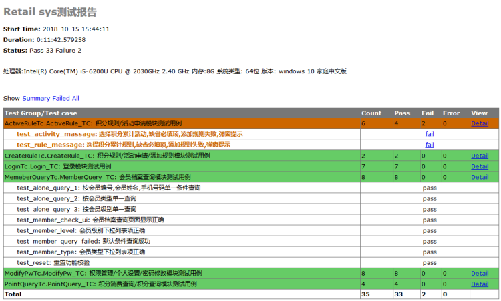Click the Start Time value 2018-10-15 15:44:11

[76, 29]
